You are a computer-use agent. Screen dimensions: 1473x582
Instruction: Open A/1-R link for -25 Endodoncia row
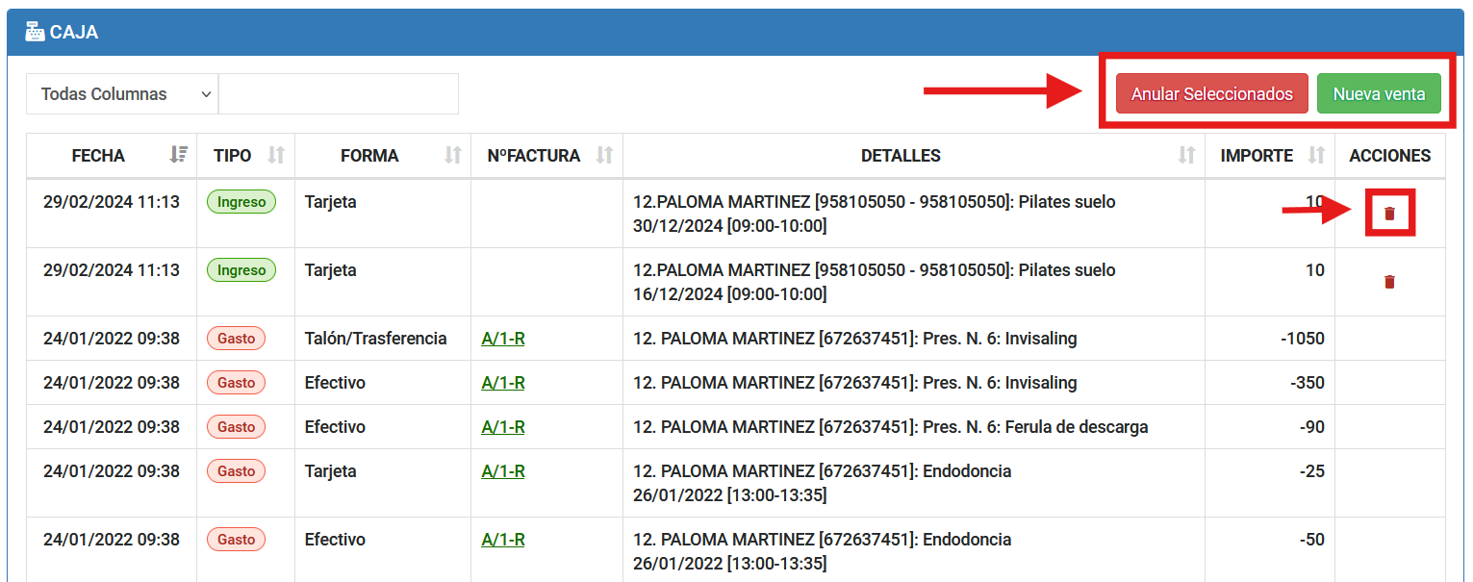click(503, 471)
